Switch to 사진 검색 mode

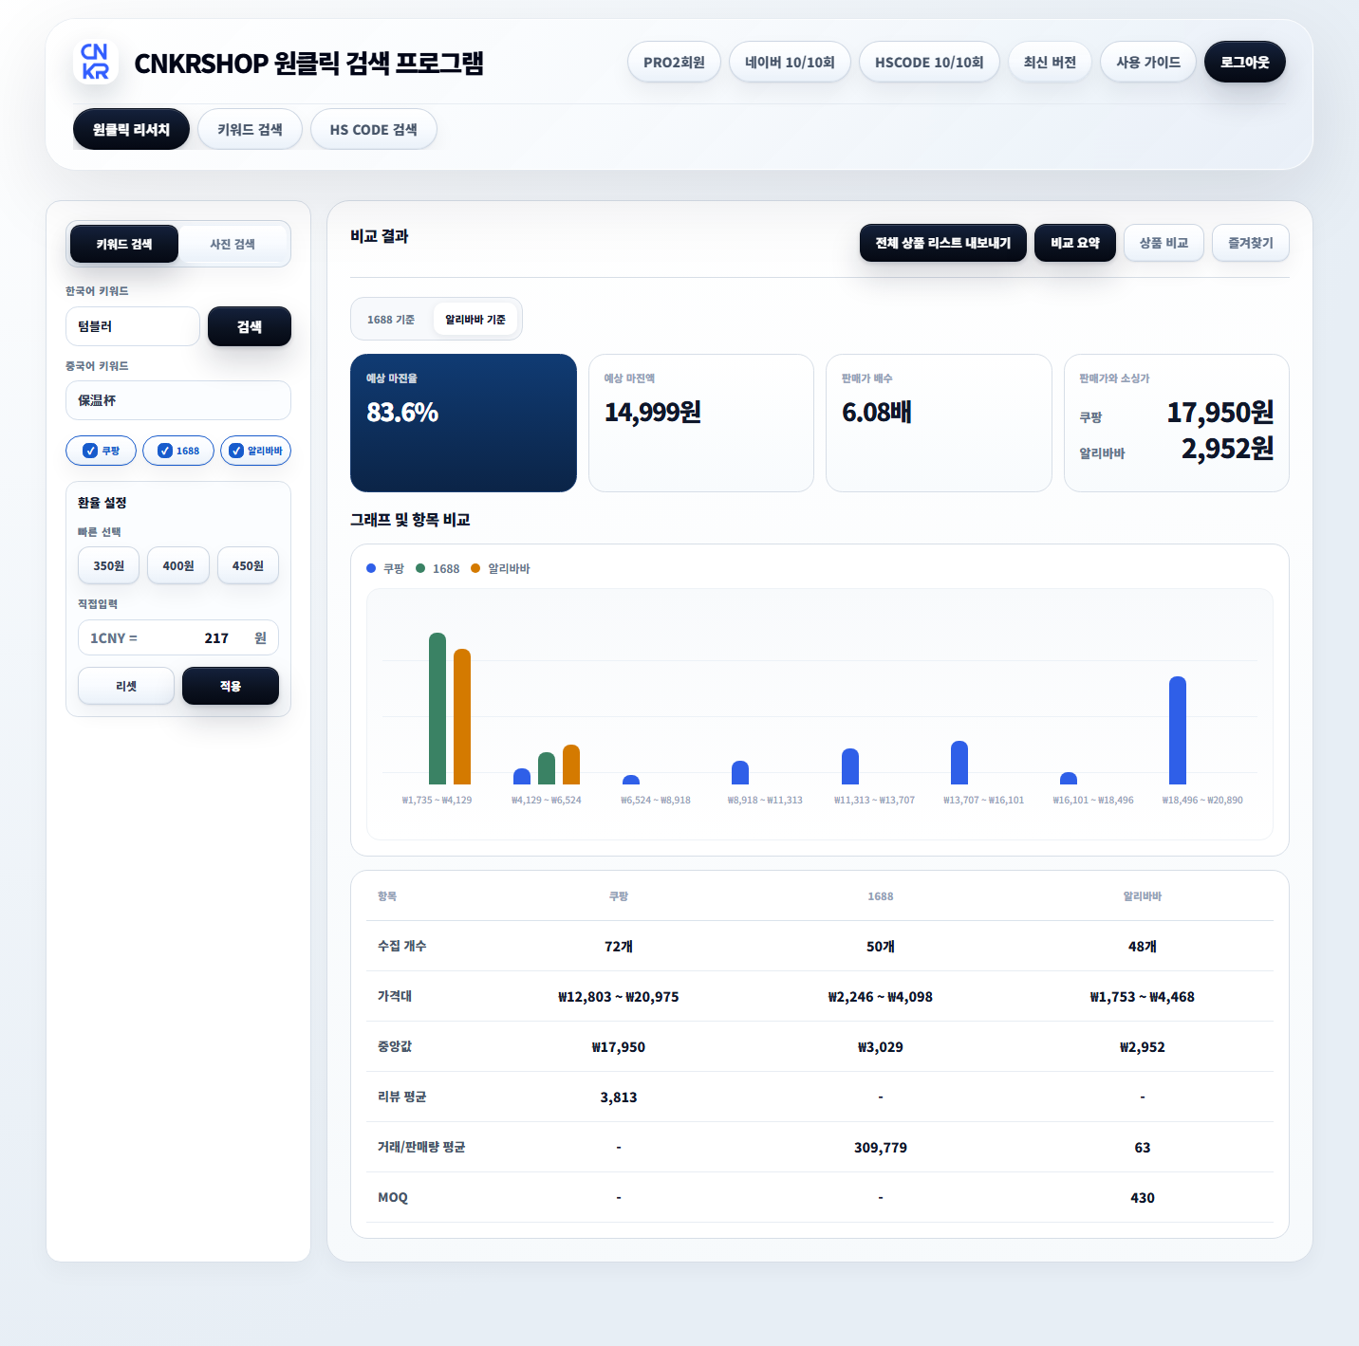[x=233, y=244]
